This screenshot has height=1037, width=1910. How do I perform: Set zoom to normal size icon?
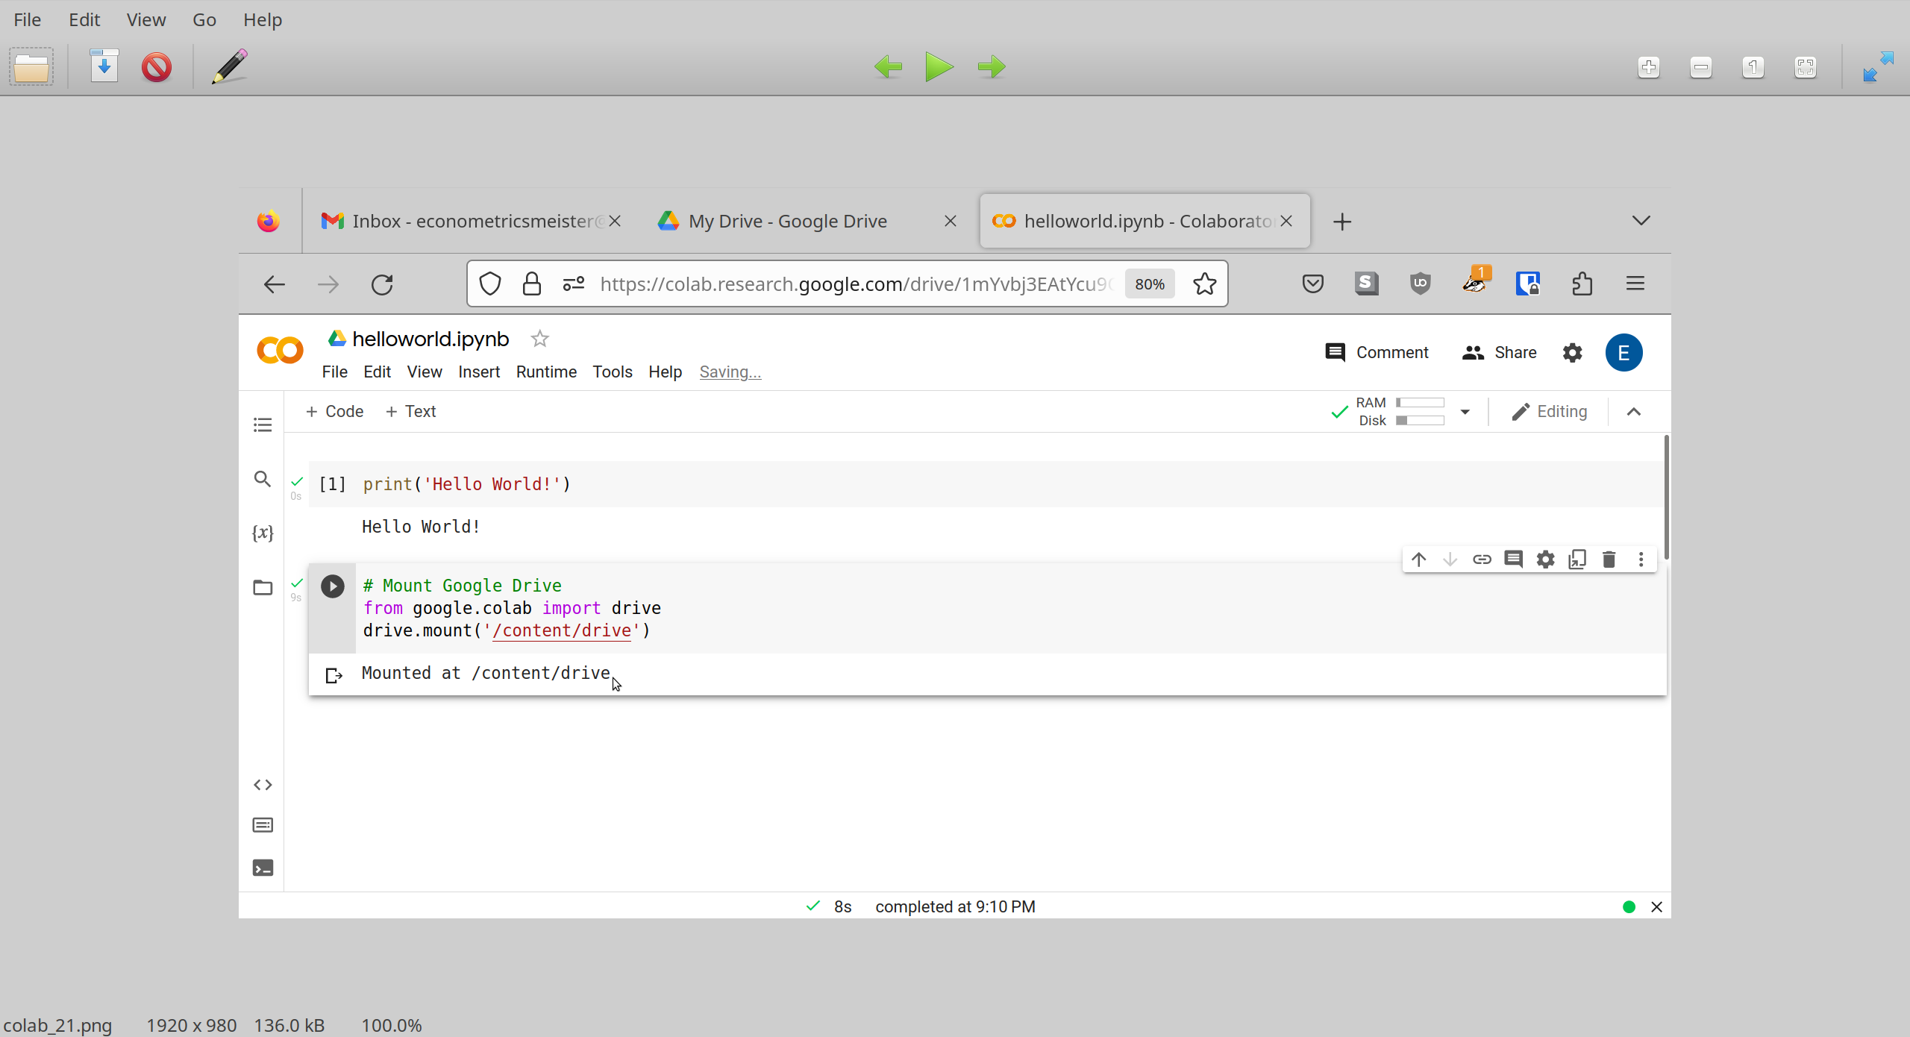1753,67
